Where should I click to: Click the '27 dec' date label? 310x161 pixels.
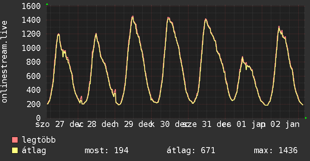coord(67,124)
